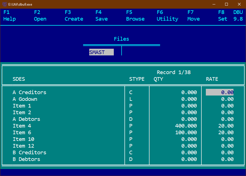Click the STYPE column header
This screenshot has width=246, height=176.
(137, 79)
